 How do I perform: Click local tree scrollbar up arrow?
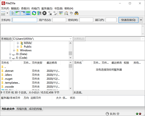(x=70, y=43)
